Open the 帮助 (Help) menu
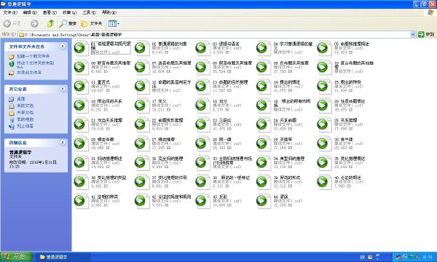The width and height of the screenshot is (437, 262). (x=109, y=12)
